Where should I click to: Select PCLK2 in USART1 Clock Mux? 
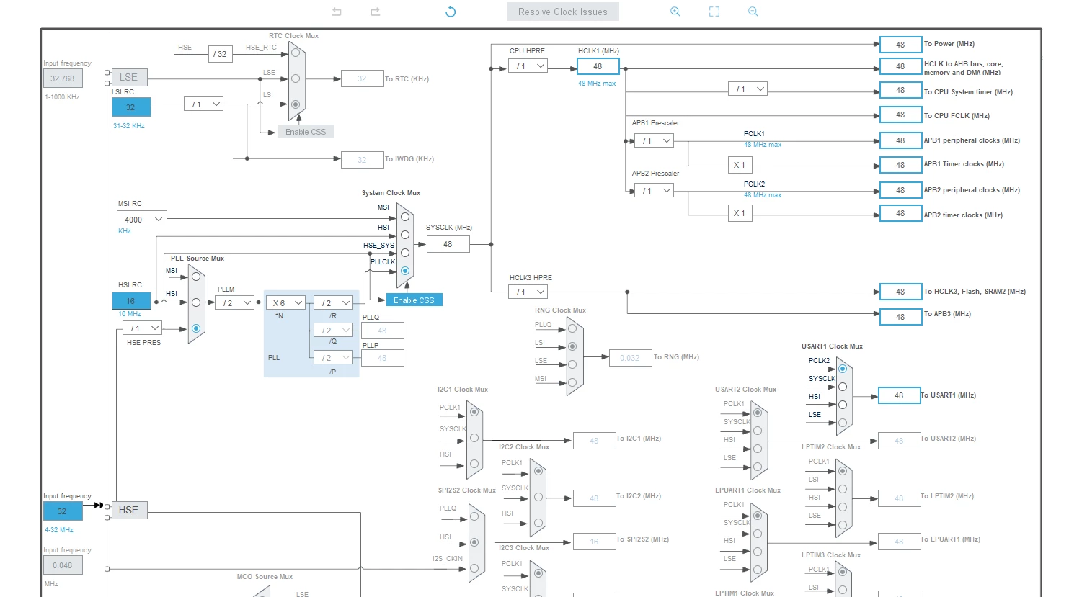[843, 369]
